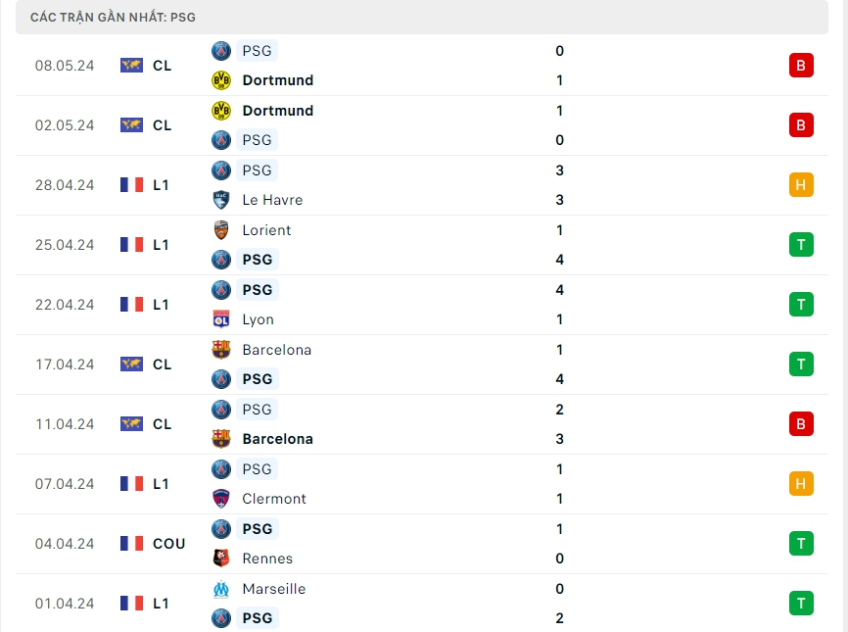Image resolution: width=848 pixels, height=632 pixels.
Task: Click the Lyon club crest
Action: (x=221, y=319)
